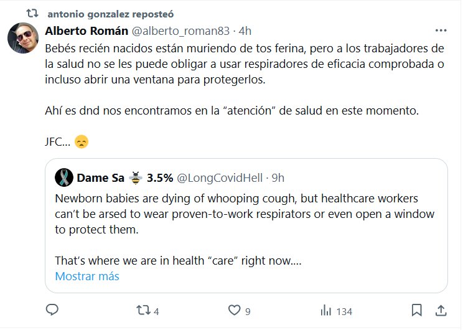Image resolution: width=463 pixels, height=330 pixels.
Task: Click the 4h timestamp of the post
Action: click(x=245, y=31)
